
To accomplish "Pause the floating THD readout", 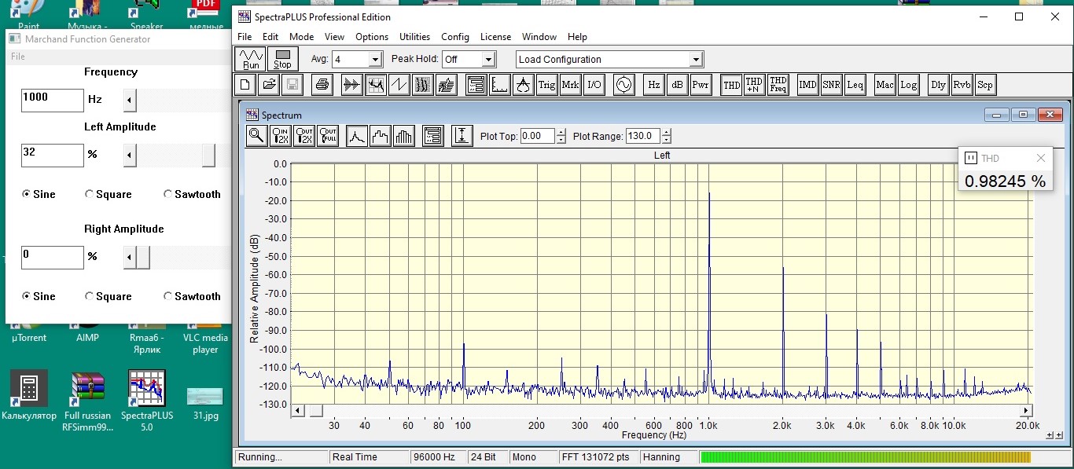I will point(970,158).
